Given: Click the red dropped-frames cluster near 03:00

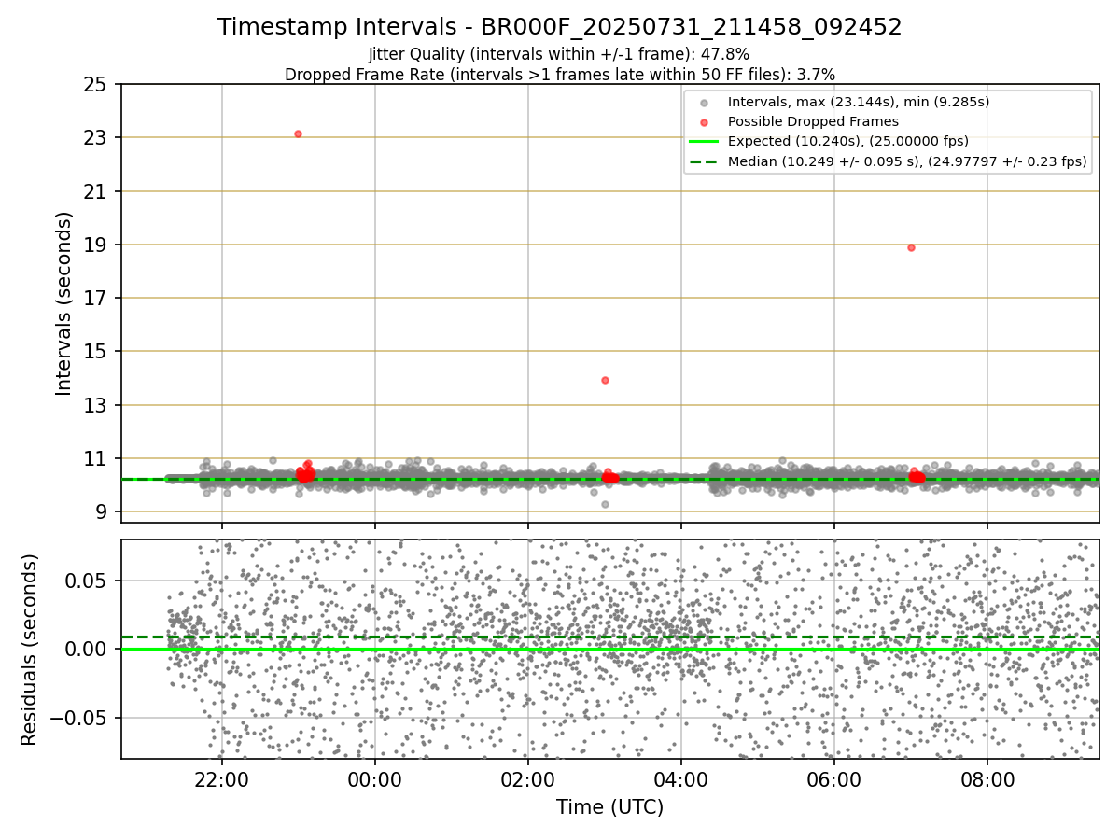Looking at the screenshot, I should point(609,477).
